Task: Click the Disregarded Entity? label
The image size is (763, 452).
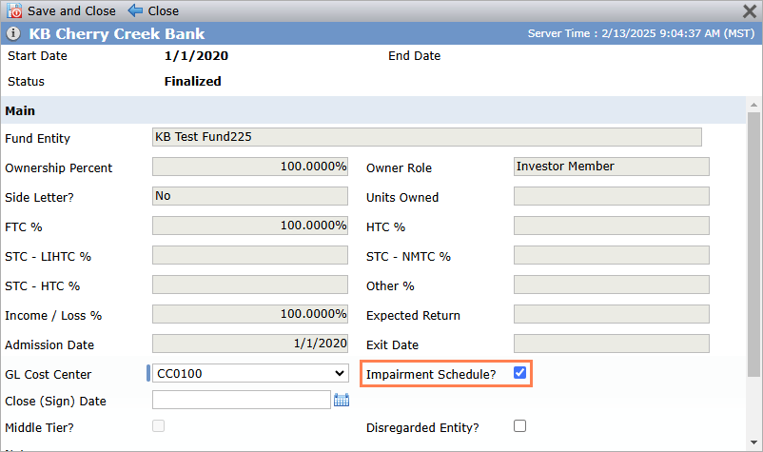Action: coord(422,427)
